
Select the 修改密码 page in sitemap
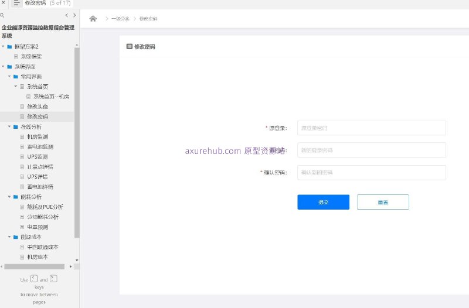point(38,117)
